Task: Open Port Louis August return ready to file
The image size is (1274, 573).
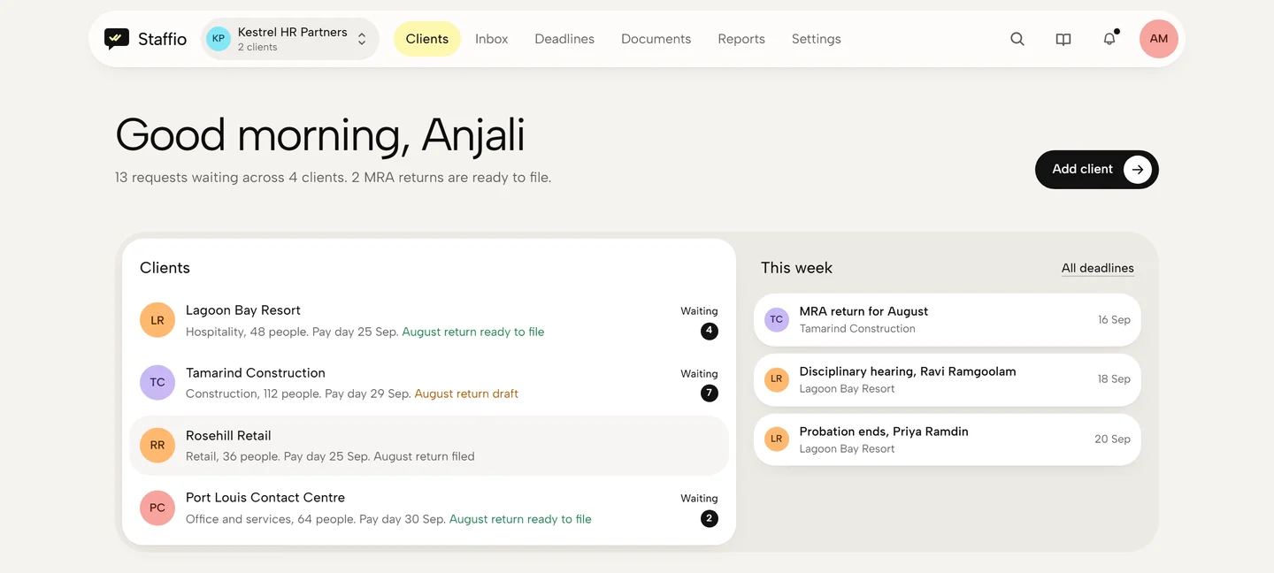Action: pyautogui.click(x=520, y=519)
